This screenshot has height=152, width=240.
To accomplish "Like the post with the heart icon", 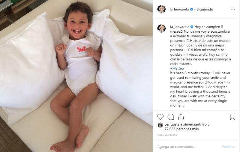I will [160, 117].
